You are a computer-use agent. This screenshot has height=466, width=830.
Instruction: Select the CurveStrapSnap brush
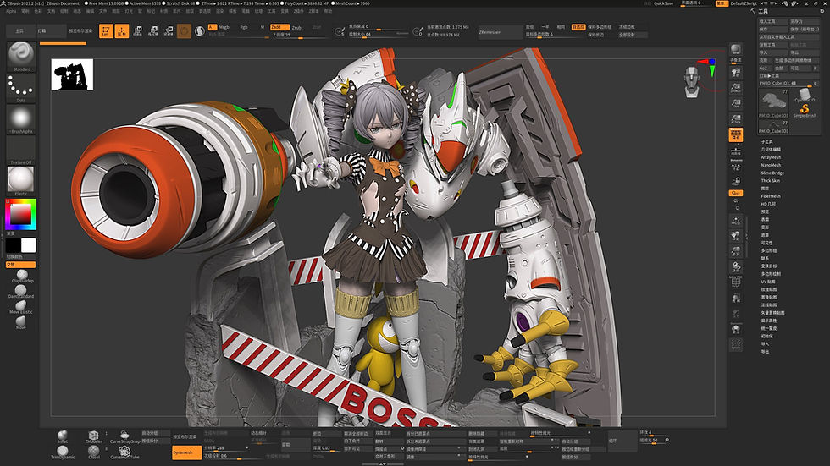[x=125, y=437]
